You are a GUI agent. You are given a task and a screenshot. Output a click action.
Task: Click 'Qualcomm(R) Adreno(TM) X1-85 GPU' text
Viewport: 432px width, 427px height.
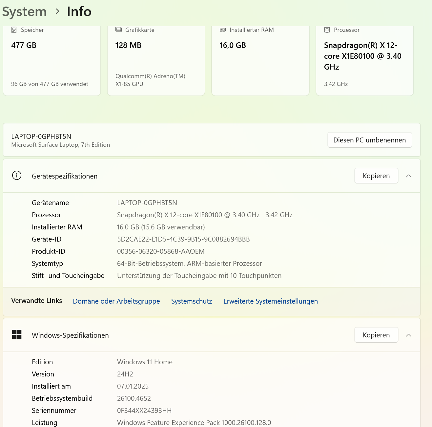click(x=150, y=80)
